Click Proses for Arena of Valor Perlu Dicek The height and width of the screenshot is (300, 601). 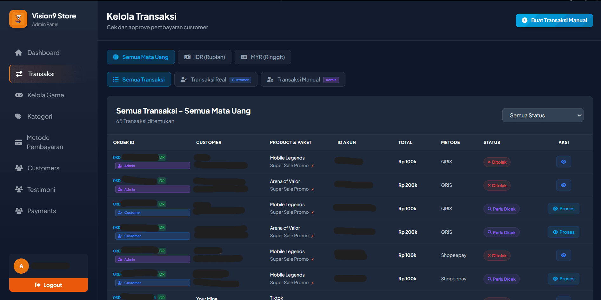coord(564,232)
